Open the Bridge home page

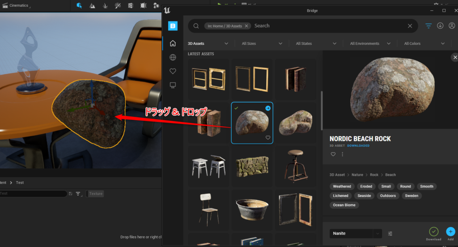click(x=173, y=43)
